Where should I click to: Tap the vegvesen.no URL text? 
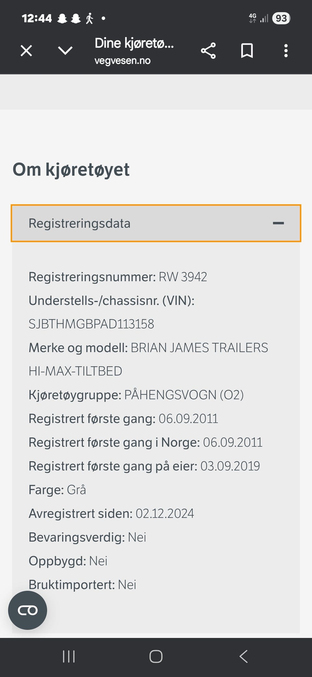click(x=122, y=61)
